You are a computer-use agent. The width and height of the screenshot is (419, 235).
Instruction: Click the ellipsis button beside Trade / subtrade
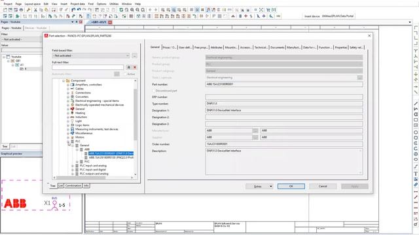(x=359, y=78)
